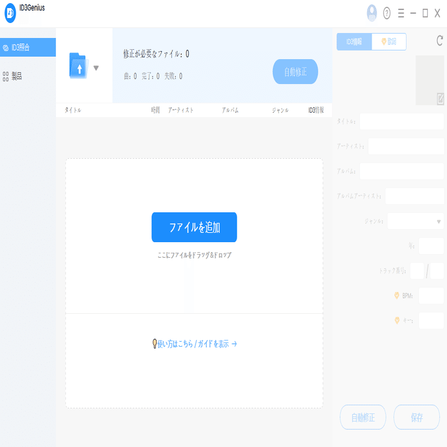
Task: Open the ジャンル dropdown
Action: (x=415, y=221)
